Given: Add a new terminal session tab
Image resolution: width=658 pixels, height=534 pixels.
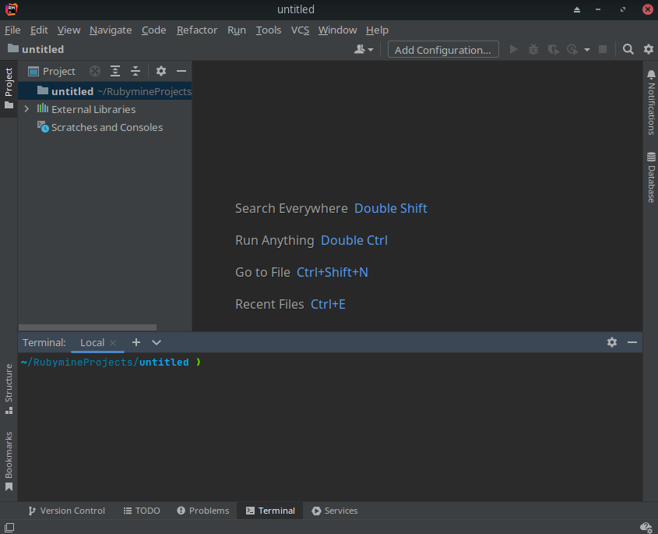Looking at the screenshot, I should coord(136,342).
